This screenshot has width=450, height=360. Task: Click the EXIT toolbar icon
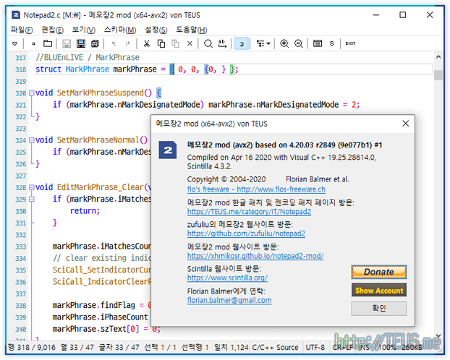tap(350, 43)
